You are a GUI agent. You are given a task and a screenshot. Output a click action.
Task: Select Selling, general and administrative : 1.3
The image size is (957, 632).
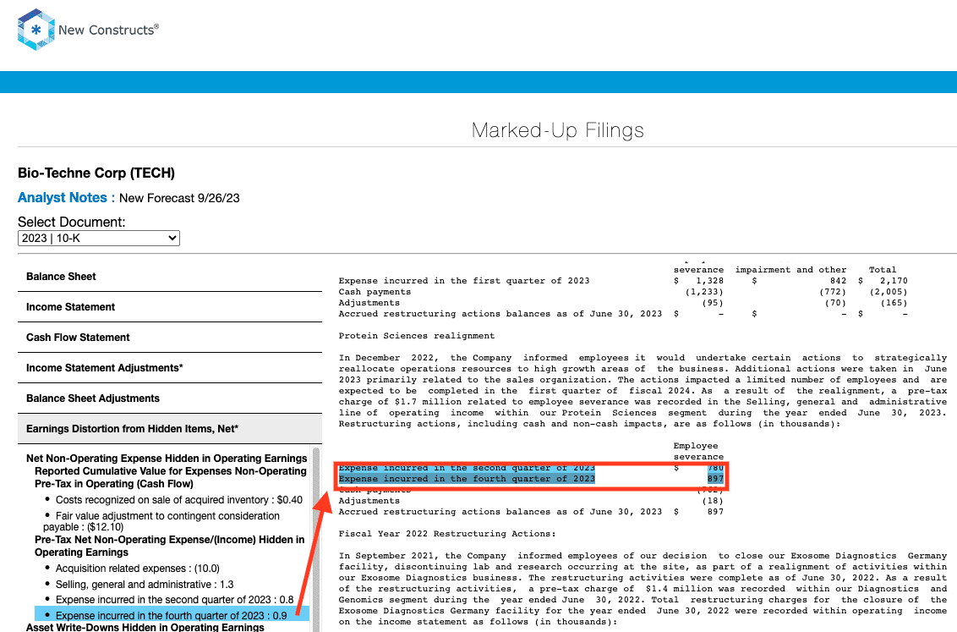(145, 585)
